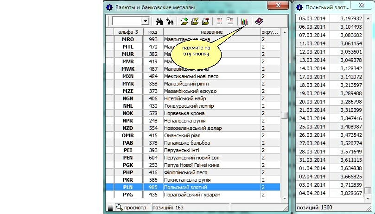Screen dimensions: 375x214
Task: Click code cell 419 for MVR
Action: pyautogui.click(x=153, y=61)
